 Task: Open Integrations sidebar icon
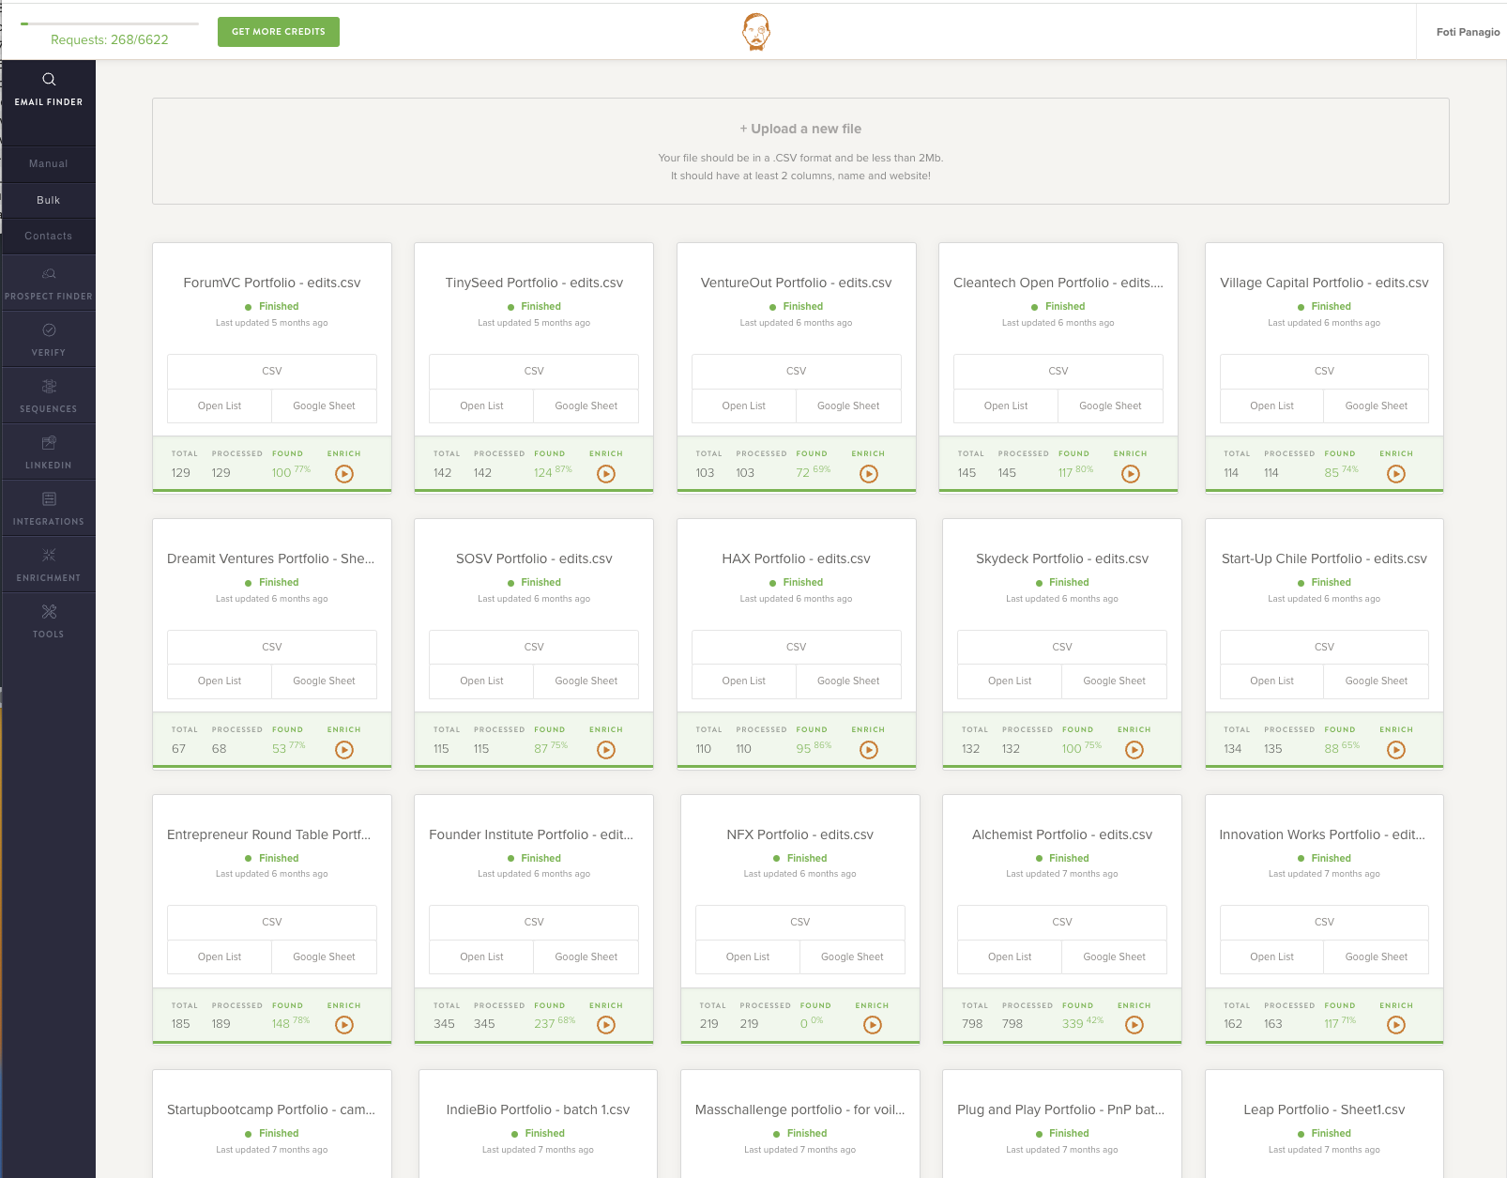click(x=49, y=499)
